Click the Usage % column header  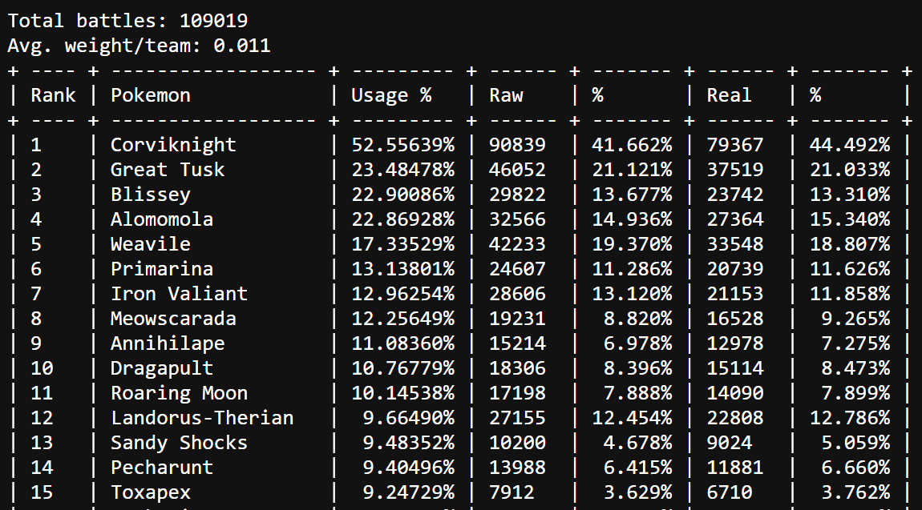click(x=391, y=95)
